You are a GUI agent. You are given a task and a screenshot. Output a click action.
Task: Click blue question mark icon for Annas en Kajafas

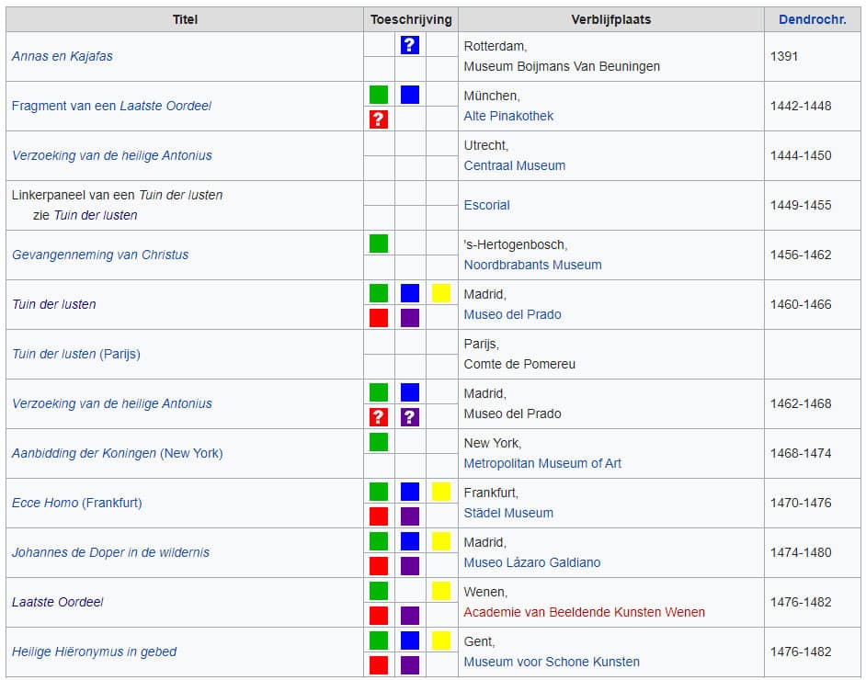pyautogui.click(x=410, y=45)
